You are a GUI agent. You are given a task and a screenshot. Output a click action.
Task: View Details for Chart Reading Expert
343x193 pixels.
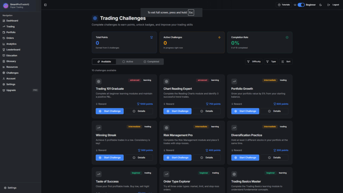[206, 111]
